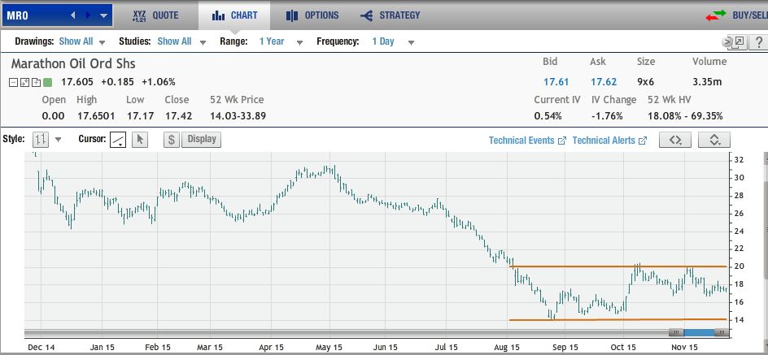The width and height of the screenshot is (768, 355).
Task: Select the arrow pointer cursor tool
Action: 139,140
